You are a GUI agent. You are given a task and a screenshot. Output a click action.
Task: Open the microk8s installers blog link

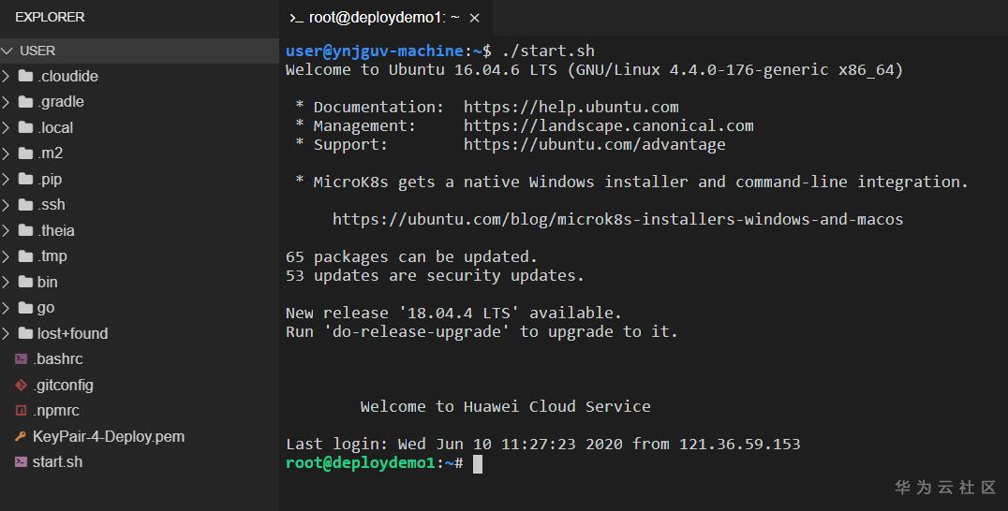[617, 219]
